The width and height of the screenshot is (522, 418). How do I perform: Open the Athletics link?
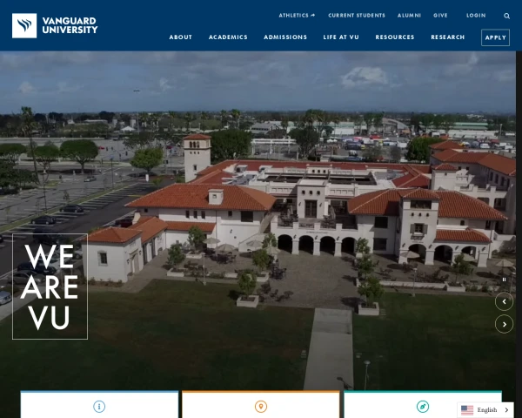[x=297, y=16]
